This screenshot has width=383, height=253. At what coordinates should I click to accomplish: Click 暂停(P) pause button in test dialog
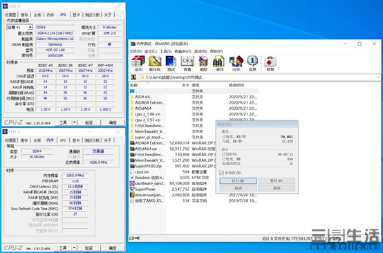click(x=277, y=180)
